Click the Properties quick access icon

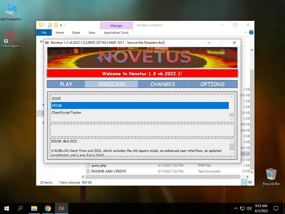[x=50, y=25]
